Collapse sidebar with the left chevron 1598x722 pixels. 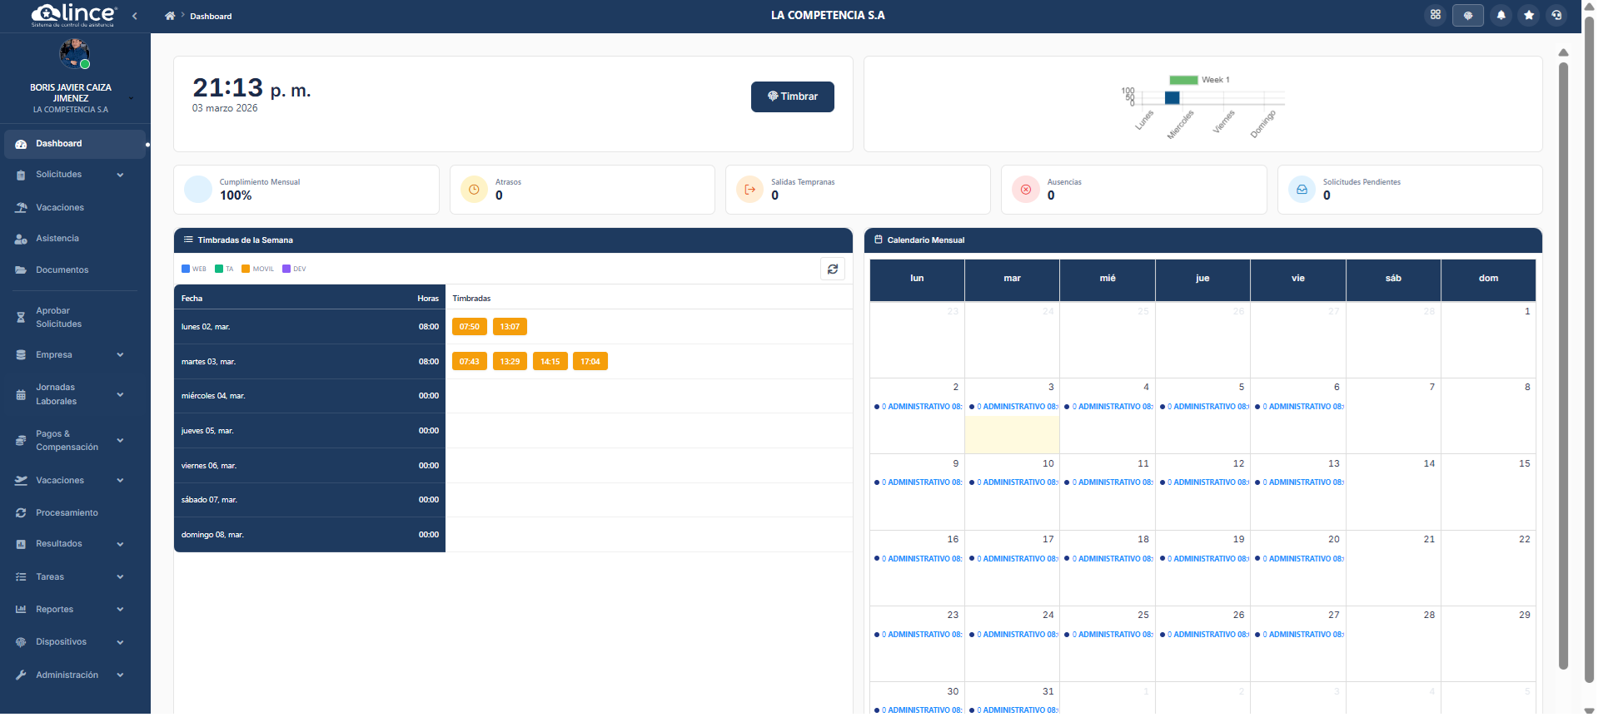click(x=134, y=16)
